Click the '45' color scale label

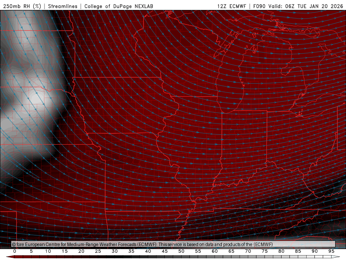(x=165, y=251)
